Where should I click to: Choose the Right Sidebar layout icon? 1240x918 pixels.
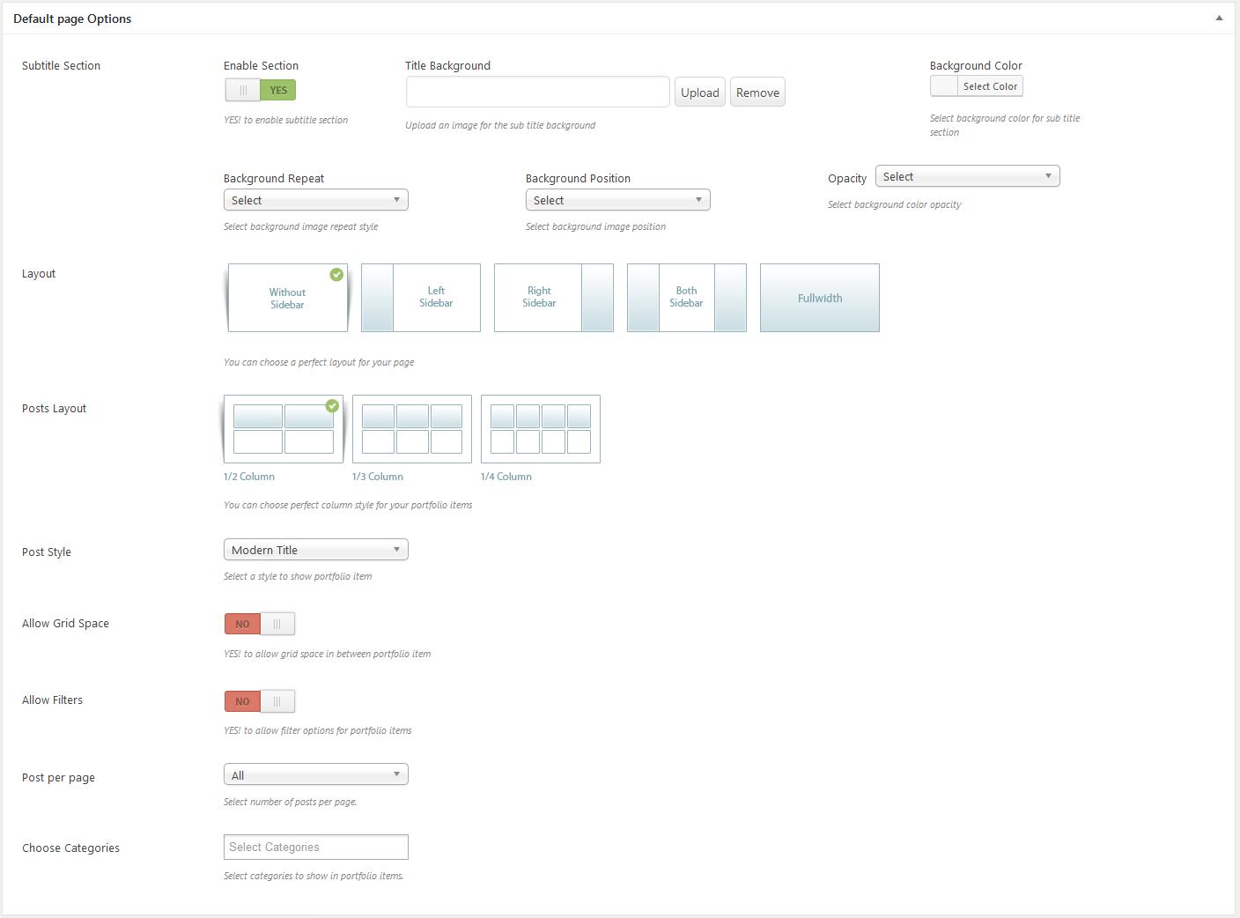(553, 298)
